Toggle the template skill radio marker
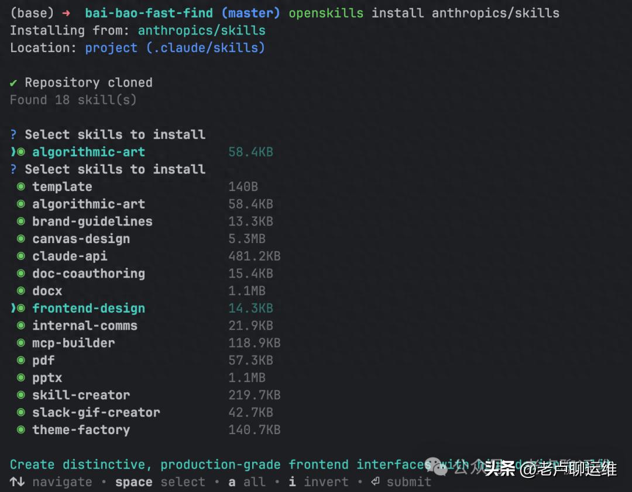Image resolution: width=632 pixels, height=492 pixels. [21, 187]
